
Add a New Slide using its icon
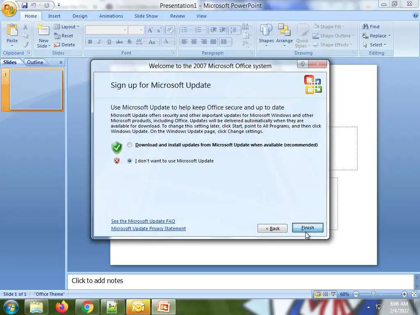click(43, 30)
